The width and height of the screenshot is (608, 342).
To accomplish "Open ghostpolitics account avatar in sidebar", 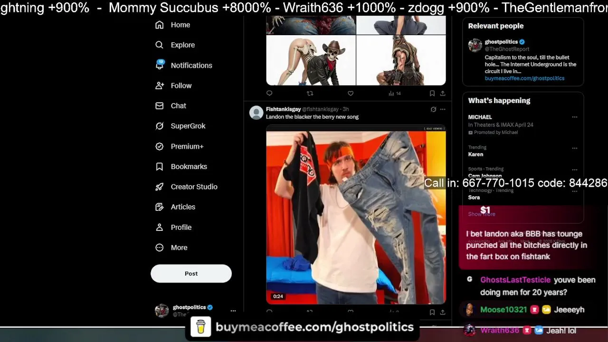I will click(x=162, y=311).
